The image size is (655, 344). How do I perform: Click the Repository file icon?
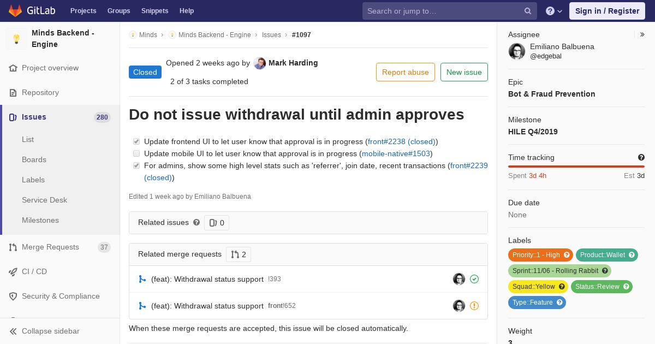13,93
